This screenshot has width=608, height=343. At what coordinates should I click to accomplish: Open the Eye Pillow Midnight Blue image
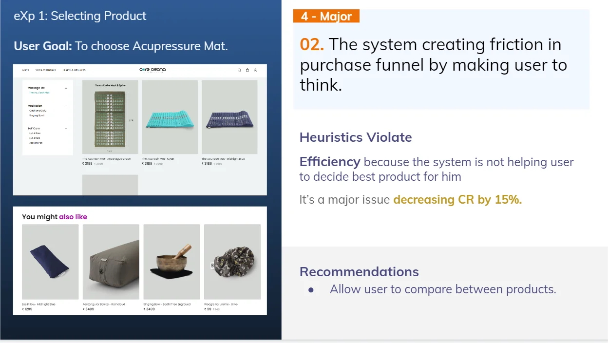(x=50, y=262)
